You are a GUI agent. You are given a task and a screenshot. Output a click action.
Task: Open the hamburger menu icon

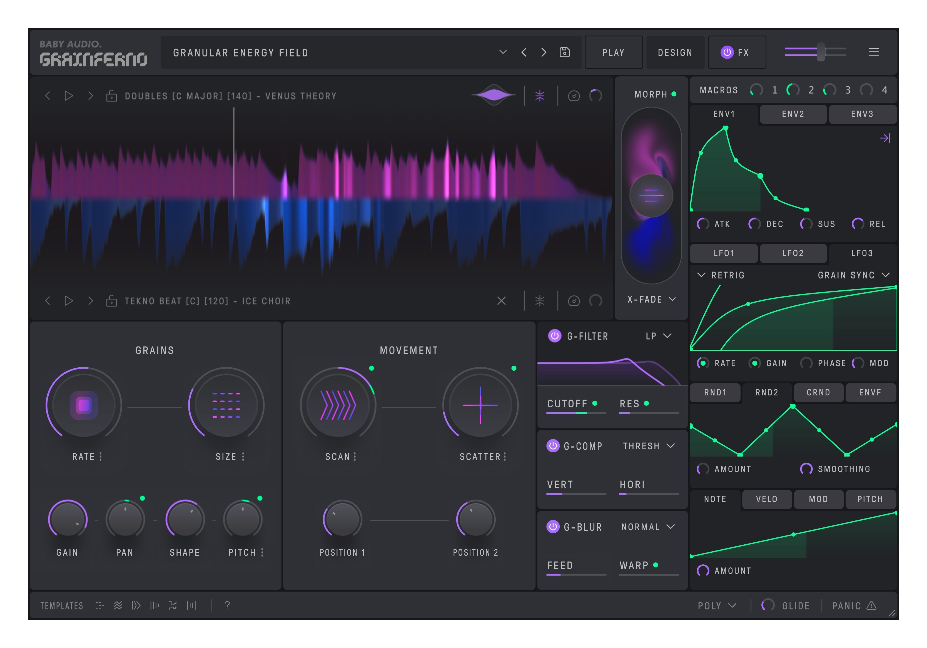pyautogui.click(x=874, y=52)
